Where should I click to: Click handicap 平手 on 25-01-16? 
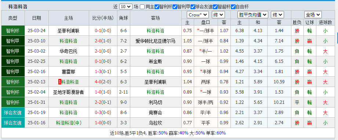coord(206,123)
